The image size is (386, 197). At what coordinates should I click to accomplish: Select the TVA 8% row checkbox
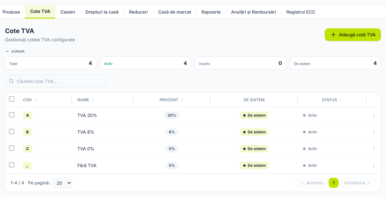(12, 131)
